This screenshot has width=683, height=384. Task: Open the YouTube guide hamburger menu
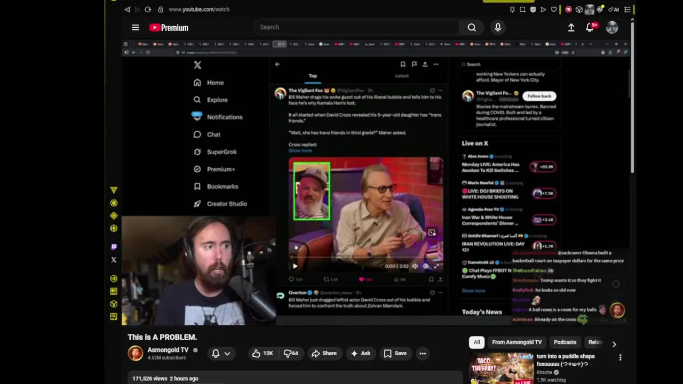136,28
